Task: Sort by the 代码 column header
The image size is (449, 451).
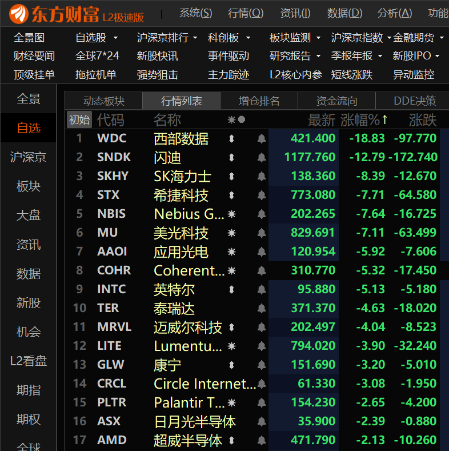Action: click(x=110, y=119)
